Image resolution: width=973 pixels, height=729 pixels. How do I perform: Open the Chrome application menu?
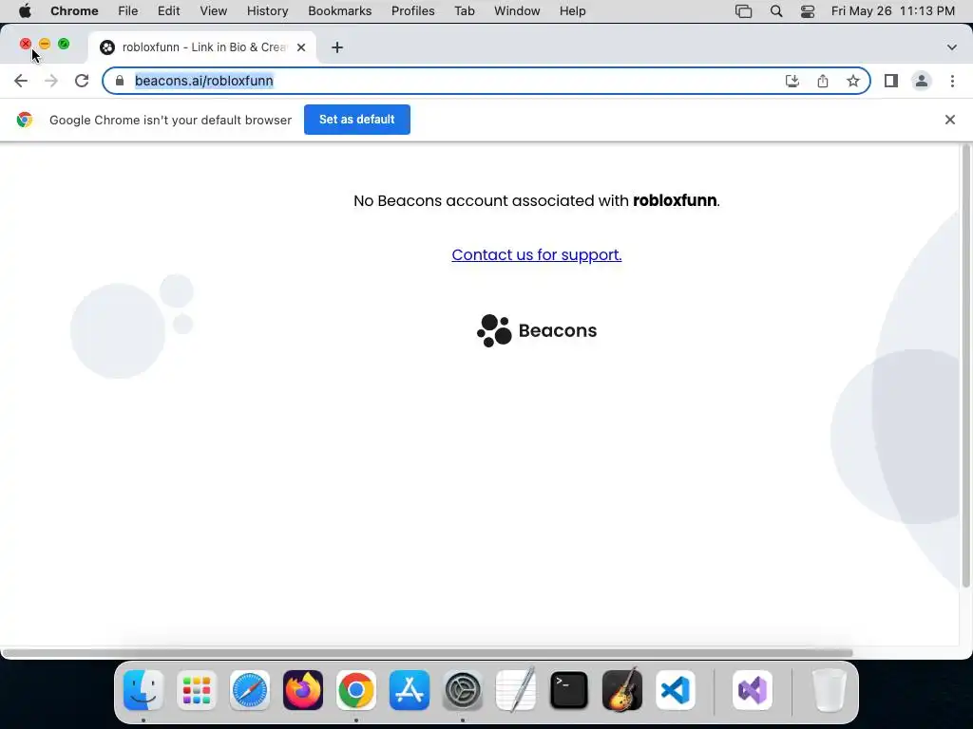pos(74,11)
